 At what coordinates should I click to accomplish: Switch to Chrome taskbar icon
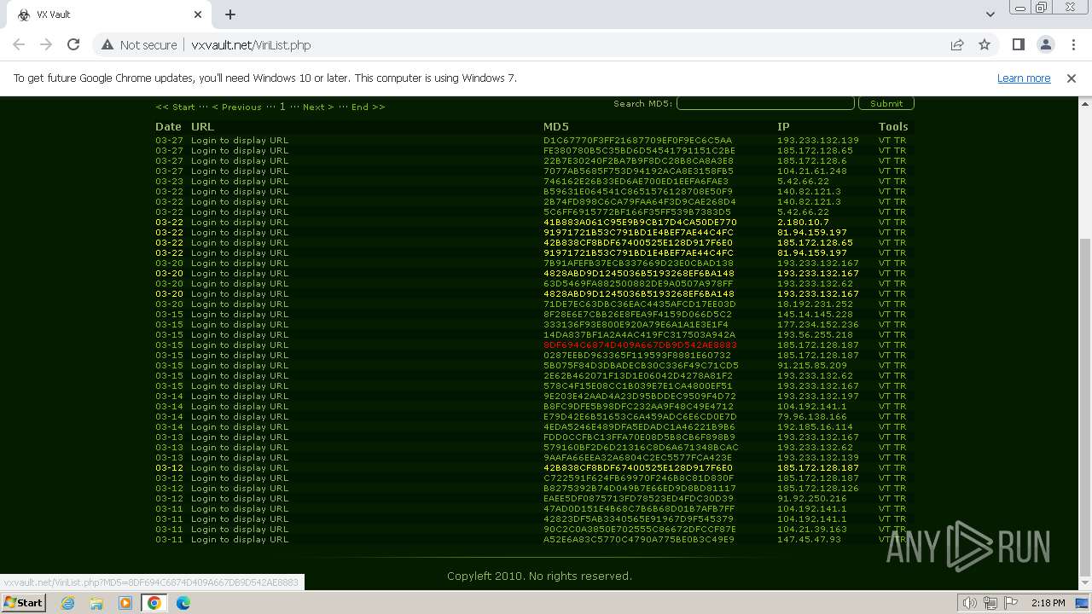(154, 603)
